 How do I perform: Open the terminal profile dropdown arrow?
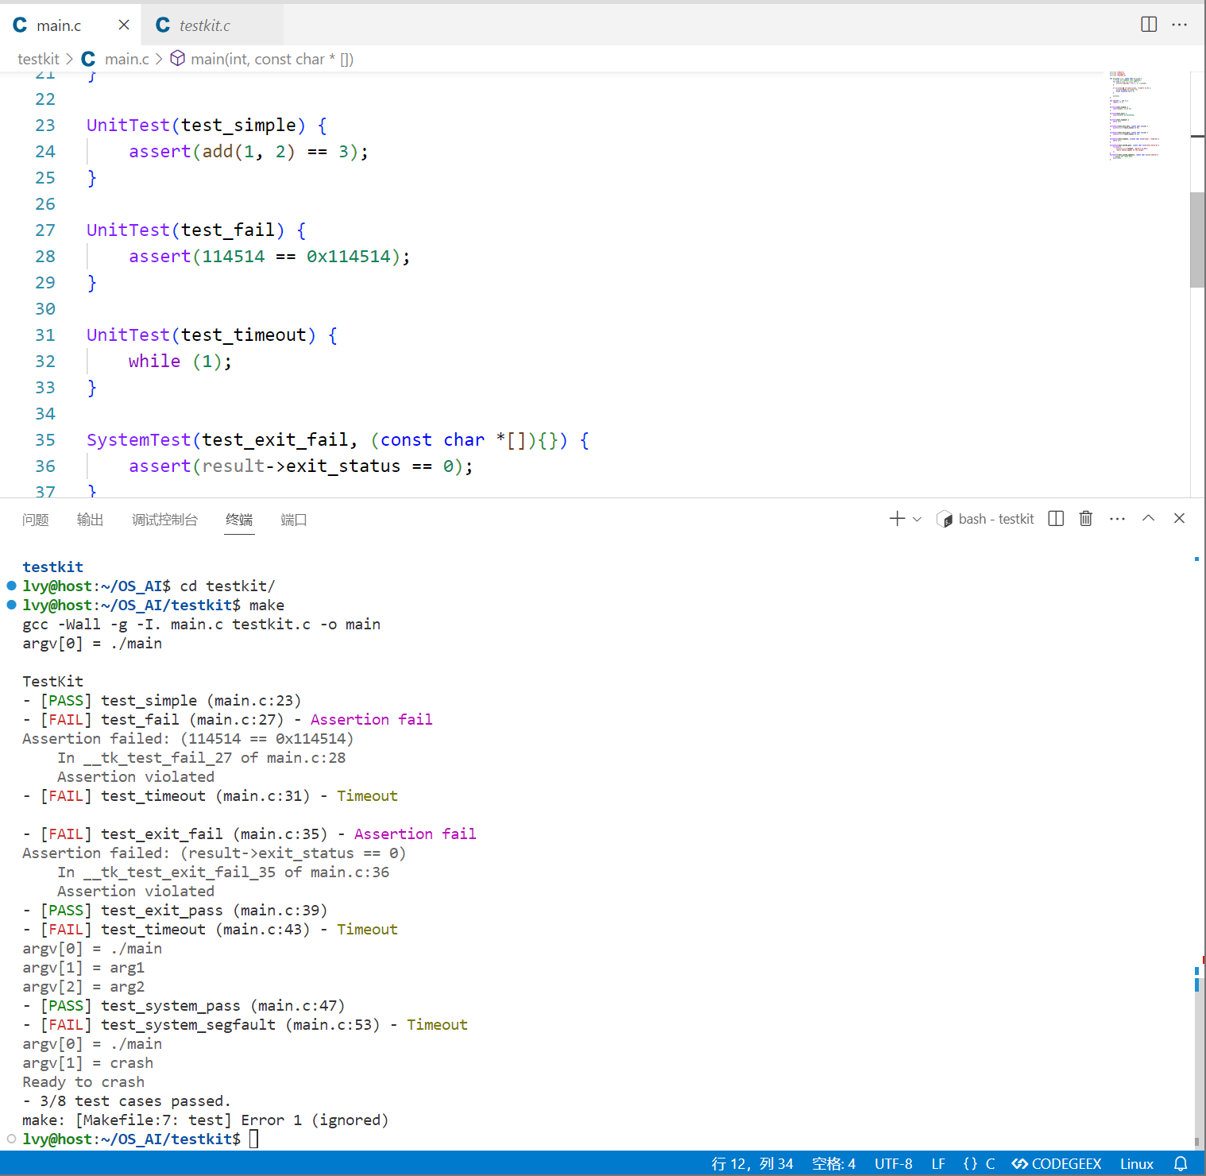tap(917, 518)
